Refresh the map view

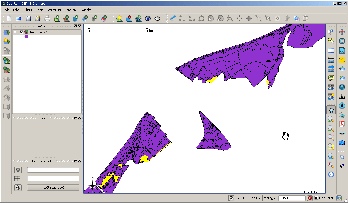point(331,174)
